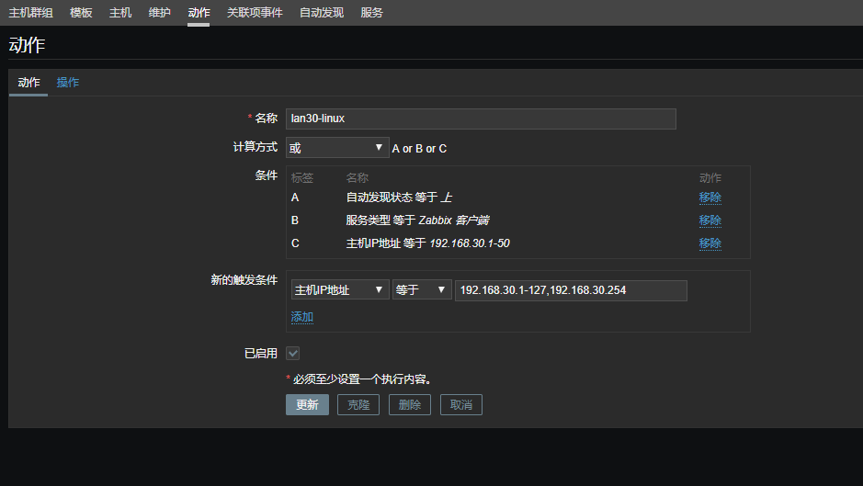Open the 主机IP地址 condition type dropdown
Image resolution: width=863 pixels, height=486 pixels.
[340, 290]
